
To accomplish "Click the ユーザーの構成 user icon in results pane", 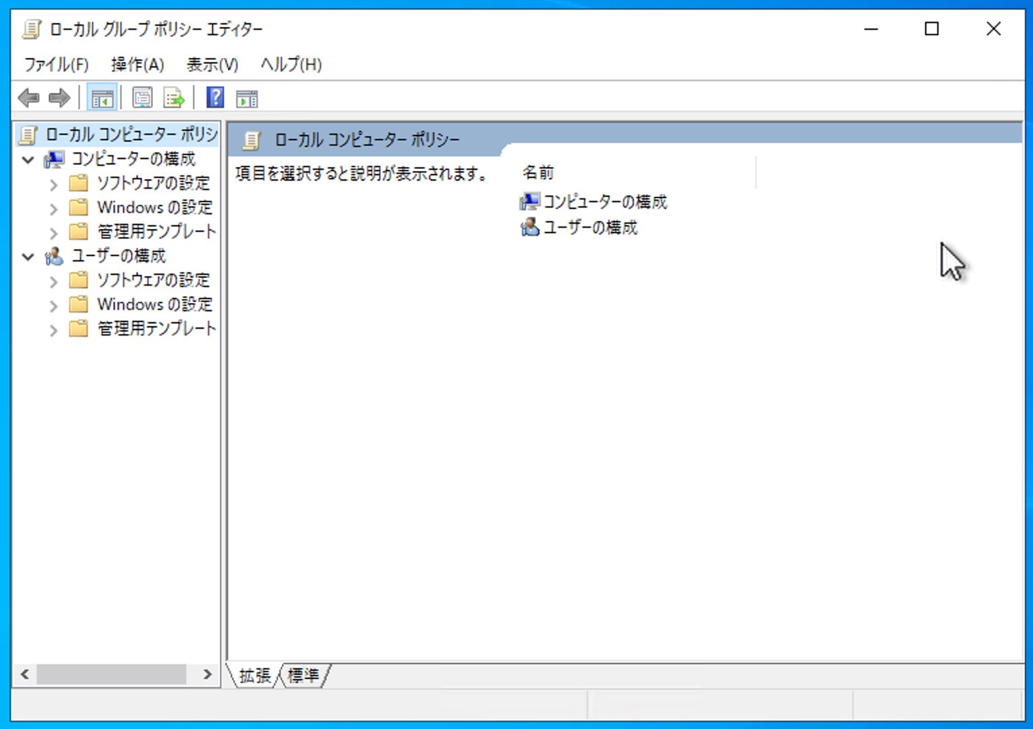I will coord(530,228).
